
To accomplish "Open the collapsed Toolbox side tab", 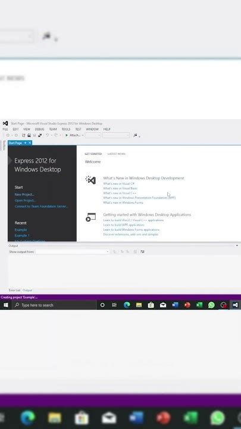I will coord(4,145).
